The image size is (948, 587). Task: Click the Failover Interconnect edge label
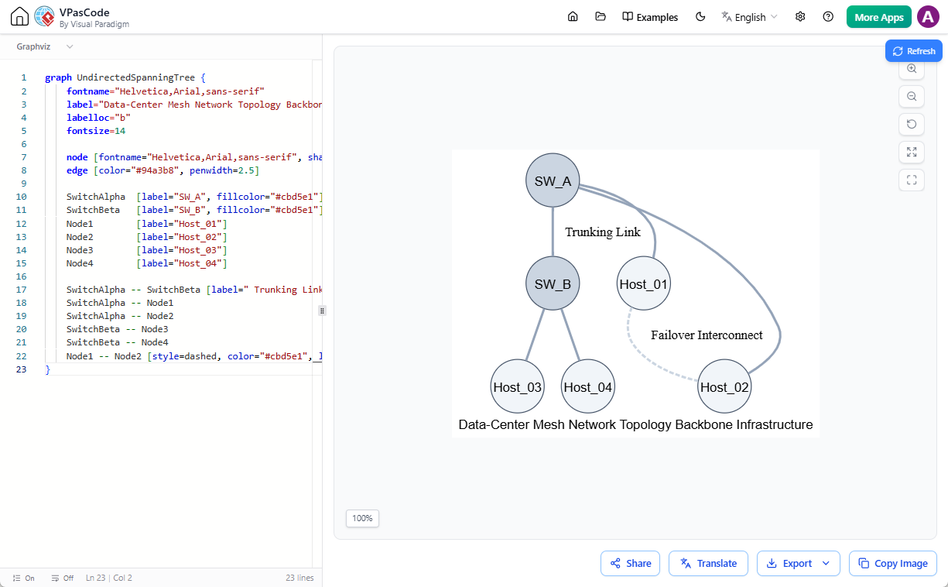[707, 335]
